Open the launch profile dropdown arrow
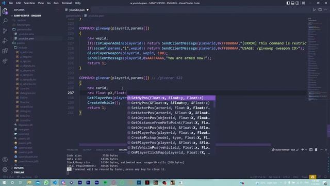The width and height of the screenshot is (330, 186). (306, 149)
